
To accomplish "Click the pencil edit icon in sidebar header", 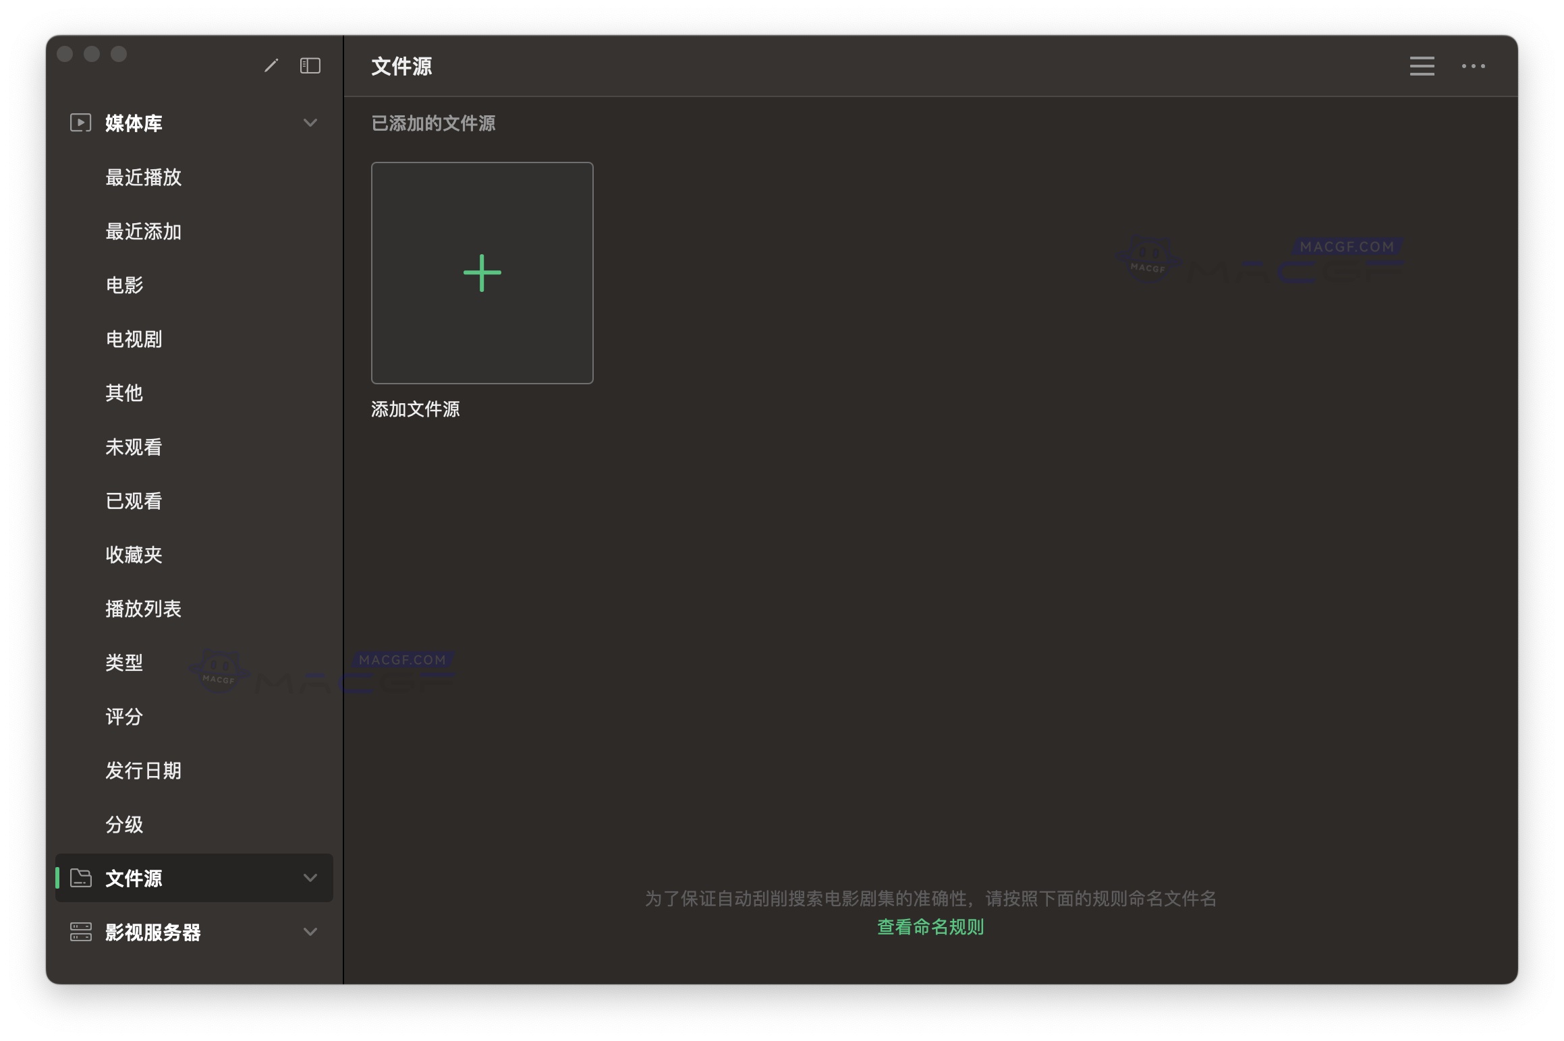I will [x=271, y=65].
